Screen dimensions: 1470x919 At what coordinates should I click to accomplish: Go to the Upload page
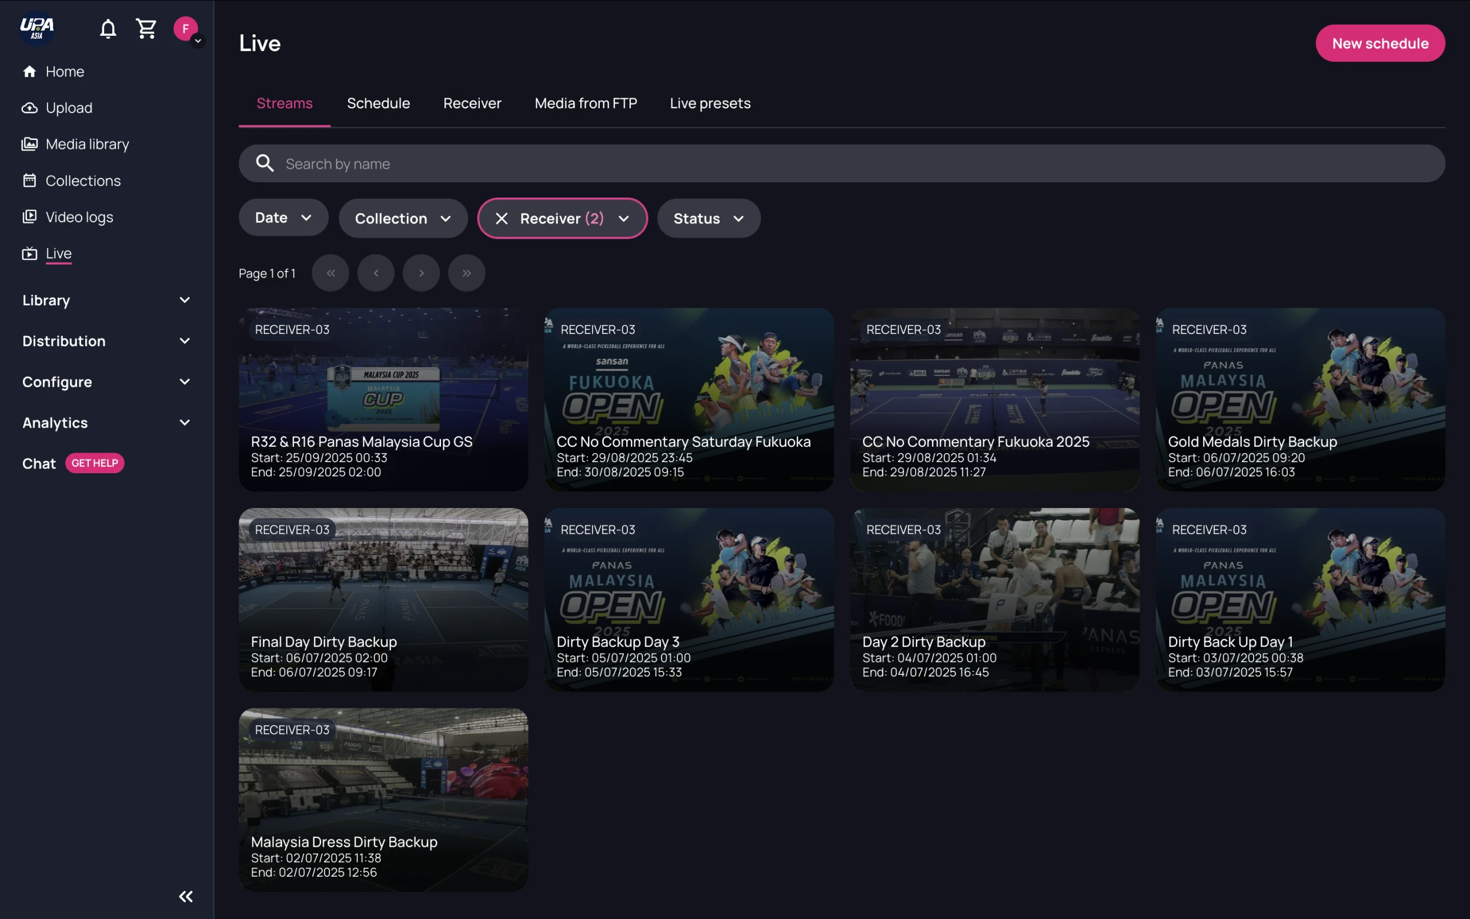(x=69, y=108)
